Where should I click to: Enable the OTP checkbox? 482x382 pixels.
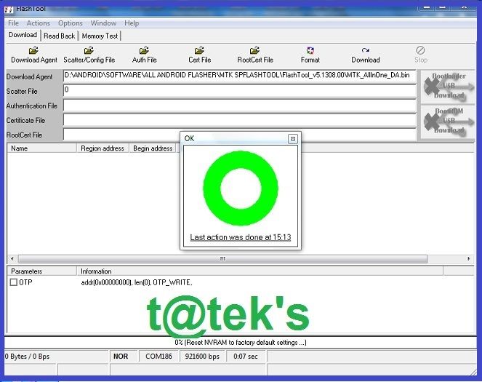(x=13, y=282)
